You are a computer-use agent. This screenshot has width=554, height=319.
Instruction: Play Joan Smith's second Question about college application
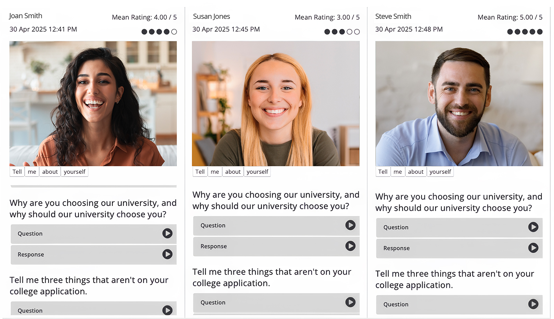pyautogui.click(x=167, y=310)
